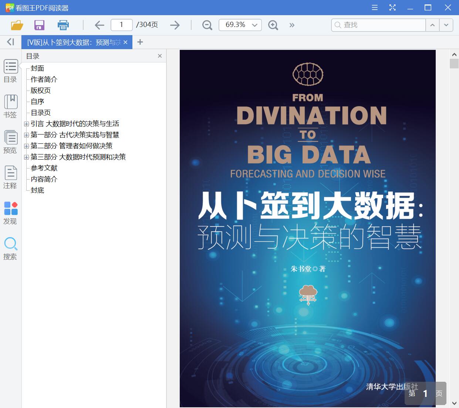Open the hamburger menu in title bar
The image size is (459, 408).
pos(375,7)
